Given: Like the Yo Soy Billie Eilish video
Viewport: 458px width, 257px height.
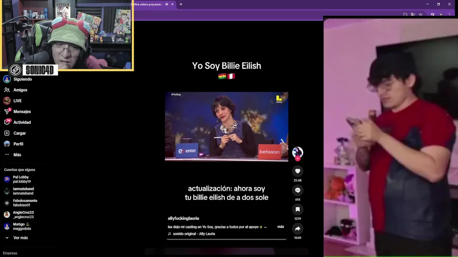Looking at the screenshot, I should pyautogui.click(x=297, y=171).
